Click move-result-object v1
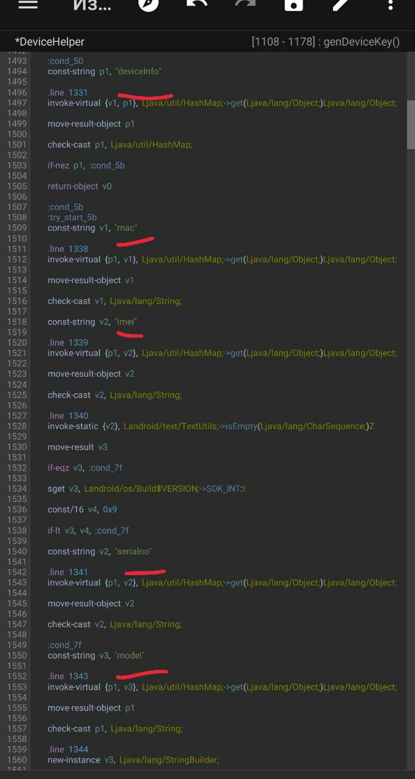Image resolution: width=415 pixels, height=779 pixels. click(91, 280)
